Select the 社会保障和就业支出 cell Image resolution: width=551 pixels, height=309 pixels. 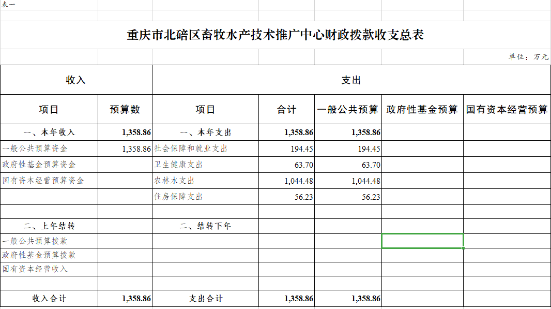coord(206,149)
